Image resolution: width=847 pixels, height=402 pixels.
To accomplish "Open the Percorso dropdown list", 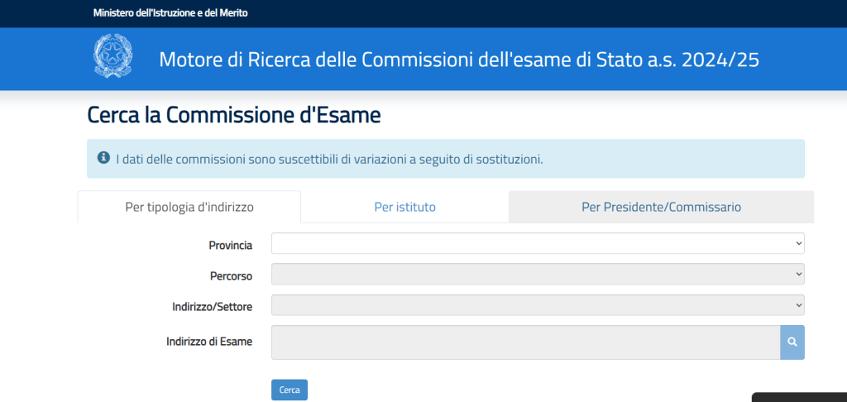I will tap(538, 274).
